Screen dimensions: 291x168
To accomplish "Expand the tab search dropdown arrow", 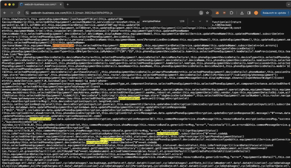I will tap(289, 4).
